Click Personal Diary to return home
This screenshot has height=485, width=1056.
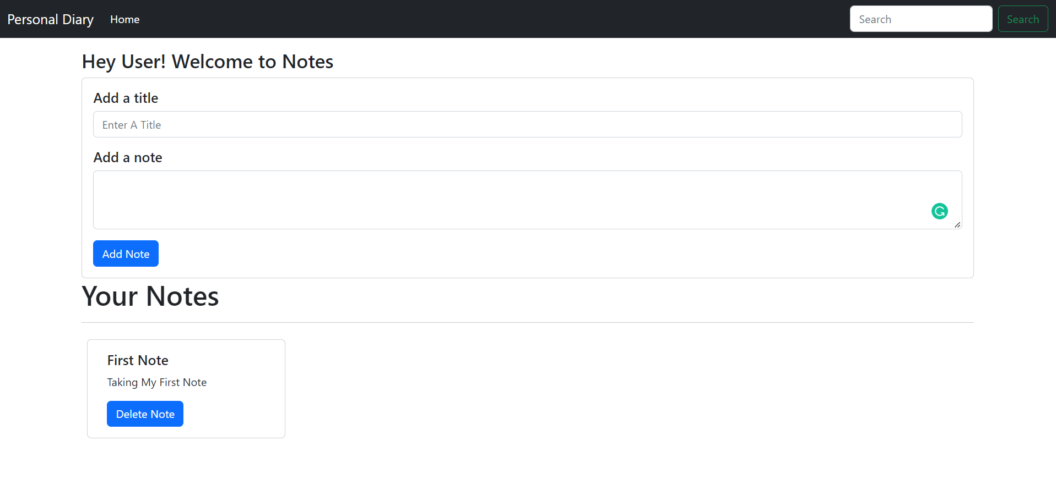pos(50,19)
